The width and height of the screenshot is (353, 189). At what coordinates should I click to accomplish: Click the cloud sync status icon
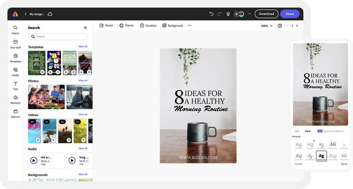click(50, 14)
